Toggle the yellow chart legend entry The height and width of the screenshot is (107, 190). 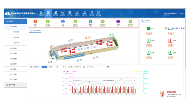tap(137, 71)
